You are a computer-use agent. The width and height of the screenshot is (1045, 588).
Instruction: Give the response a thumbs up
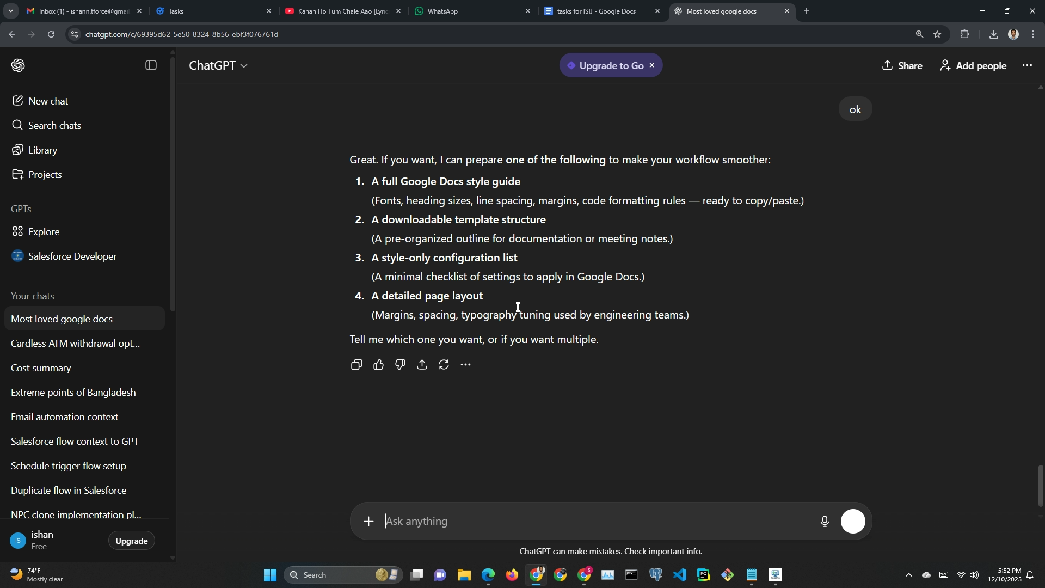379,365
